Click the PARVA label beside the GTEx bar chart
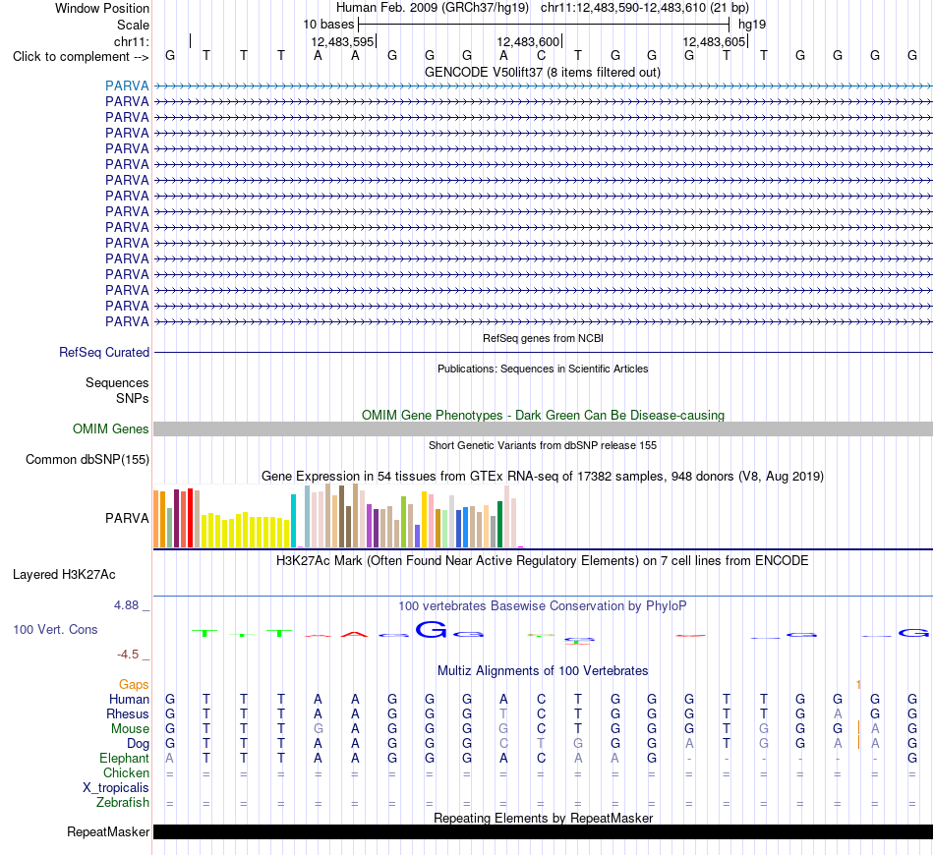 click(127, 518)
